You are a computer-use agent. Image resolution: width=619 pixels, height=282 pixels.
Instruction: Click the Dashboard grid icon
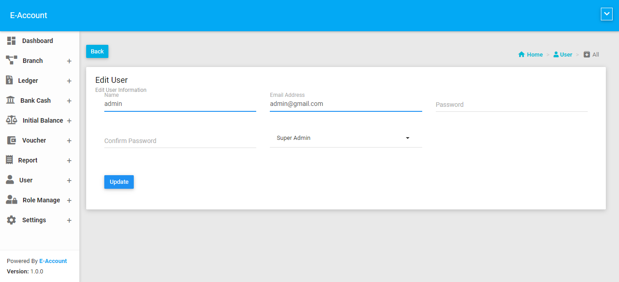pyautogui.click(x=11, y=41)
